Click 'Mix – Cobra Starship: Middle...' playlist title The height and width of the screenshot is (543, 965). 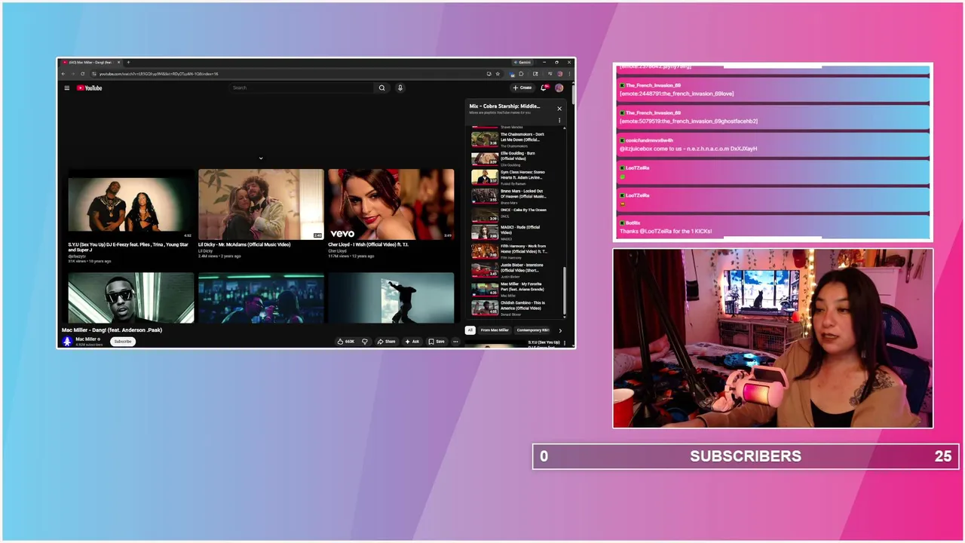(x=504, y=106)
